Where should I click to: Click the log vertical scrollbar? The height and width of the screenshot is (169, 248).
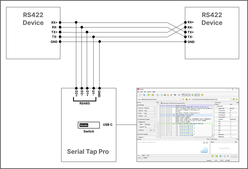[213, 120]
